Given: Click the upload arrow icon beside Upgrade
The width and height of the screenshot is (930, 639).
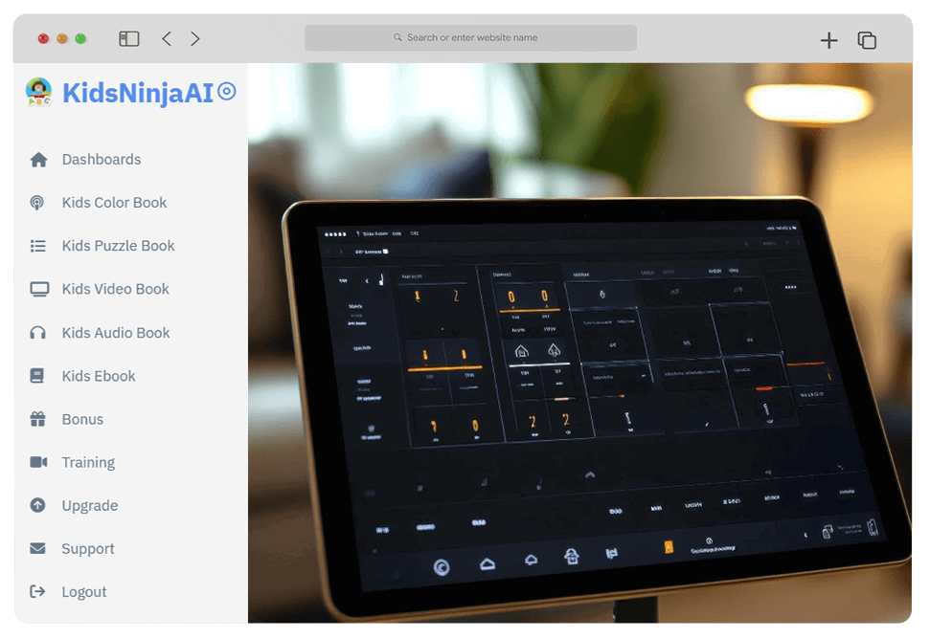Looking at the screenshot, I should click(38, 505).
